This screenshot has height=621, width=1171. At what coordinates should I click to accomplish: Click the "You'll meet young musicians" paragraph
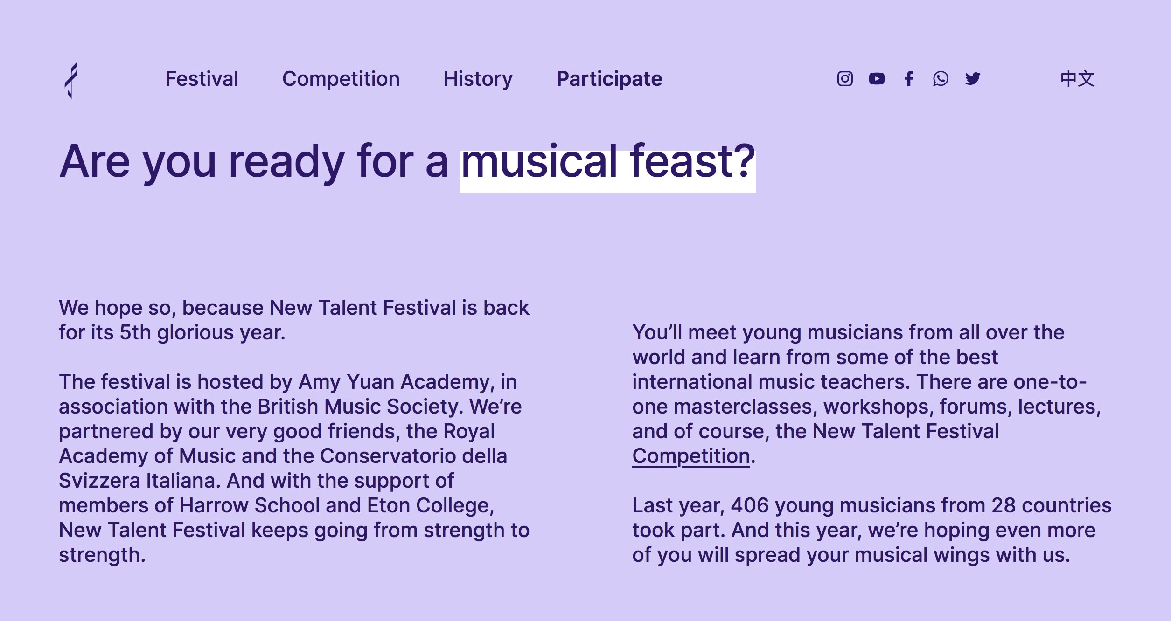pyautogui.click(x=866, y=394)
